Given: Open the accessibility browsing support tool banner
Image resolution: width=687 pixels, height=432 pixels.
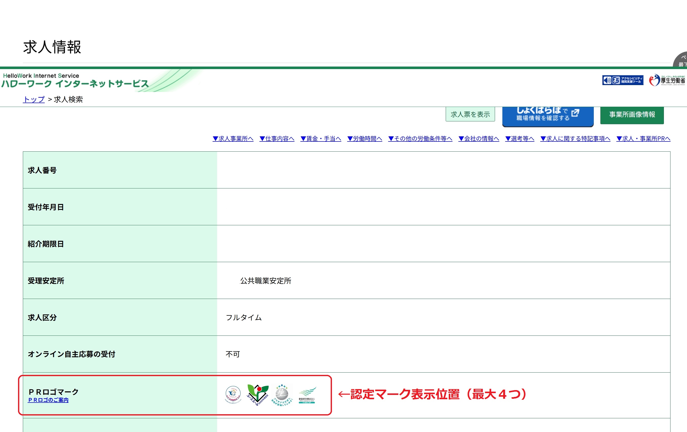Looking at the screenshot, I should (622, 80).
